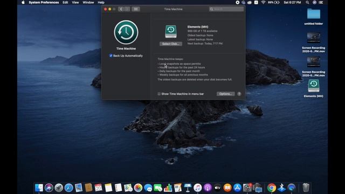Open the Bluetooth app icon in dock
345x194 pixels.
click(281, 188)
